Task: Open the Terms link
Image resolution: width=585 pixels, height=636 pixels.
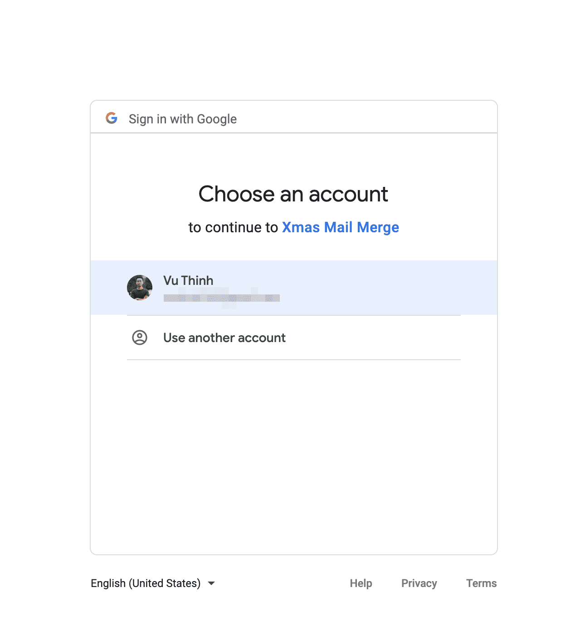Action: pos(481,583)
